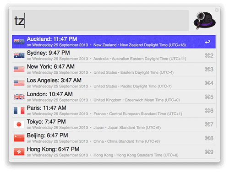Click the ⌘6 shortcut label
The height and width of the screenshot is (173, 229).
(x=209, y=111)
